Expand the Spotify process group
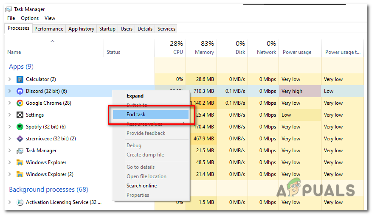 [x=10, y=127]
